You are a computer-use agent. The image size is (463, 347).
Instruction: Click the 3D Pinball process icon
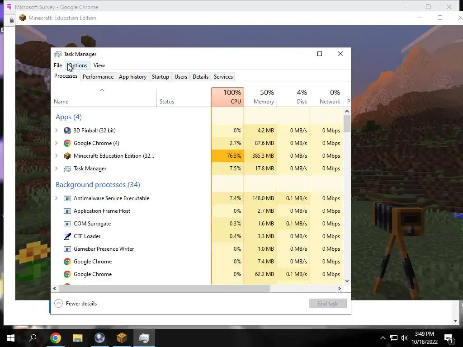(67, 131)
